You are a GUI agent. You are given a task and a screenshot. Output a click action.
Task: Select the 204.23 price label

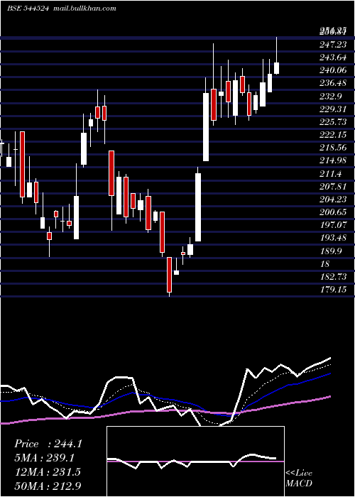[x=333, y=200]
